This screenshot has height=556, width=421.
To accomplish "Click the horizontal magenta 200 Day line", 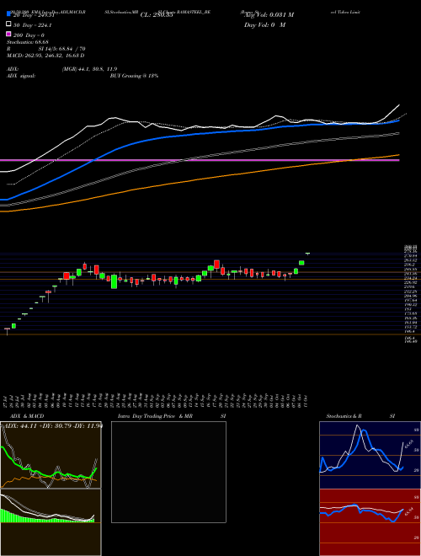I will pyautogui.click(x=200, y=160).
